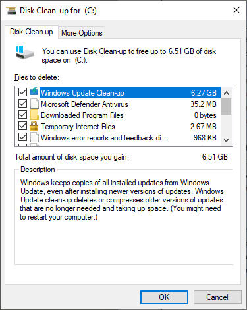The image size is (247, 310).
Task: Dismiss the dialog with Cancel
Action: pos(217,297)
